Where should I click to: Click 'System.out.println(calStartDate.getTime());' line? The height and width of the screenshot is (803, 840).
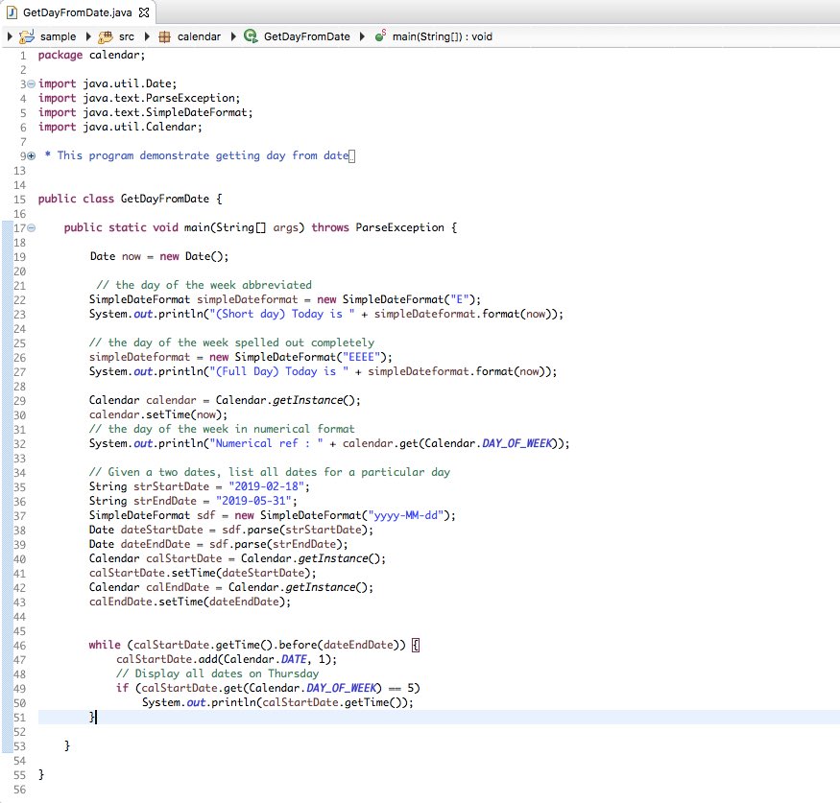tap(277, 702)
